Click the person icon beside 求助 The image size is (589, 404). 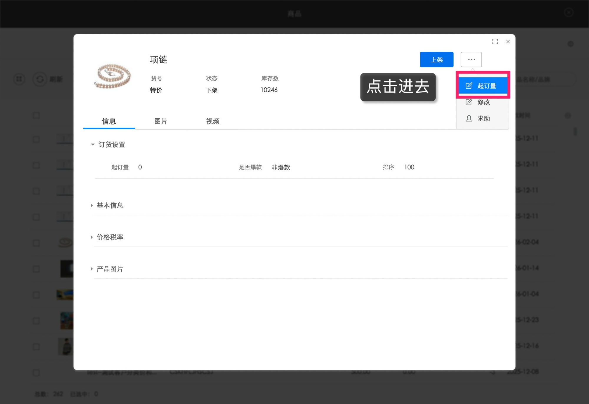coord(468,118)
